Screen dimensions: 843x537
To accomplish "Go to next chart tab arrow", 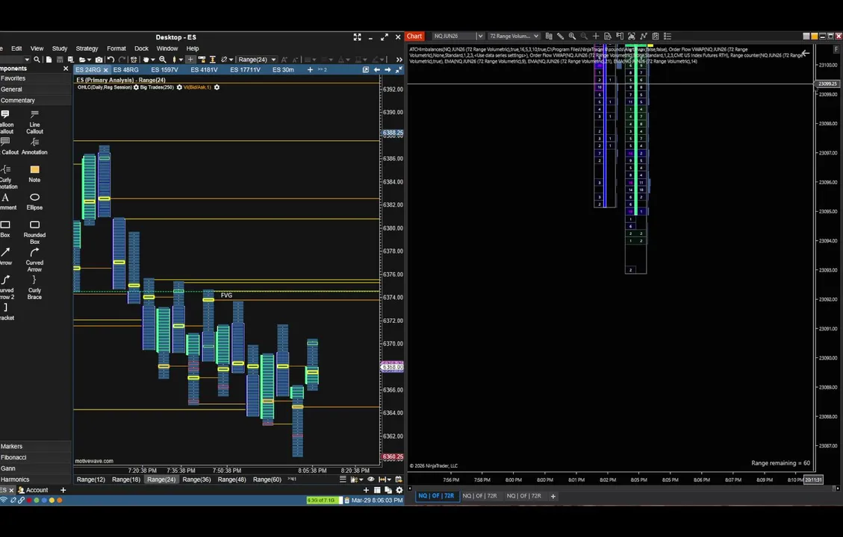I will click(388, 70).
